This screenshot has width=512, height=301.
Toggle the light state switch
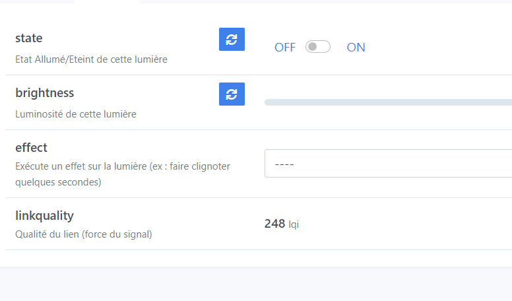(x=318, y=47)
